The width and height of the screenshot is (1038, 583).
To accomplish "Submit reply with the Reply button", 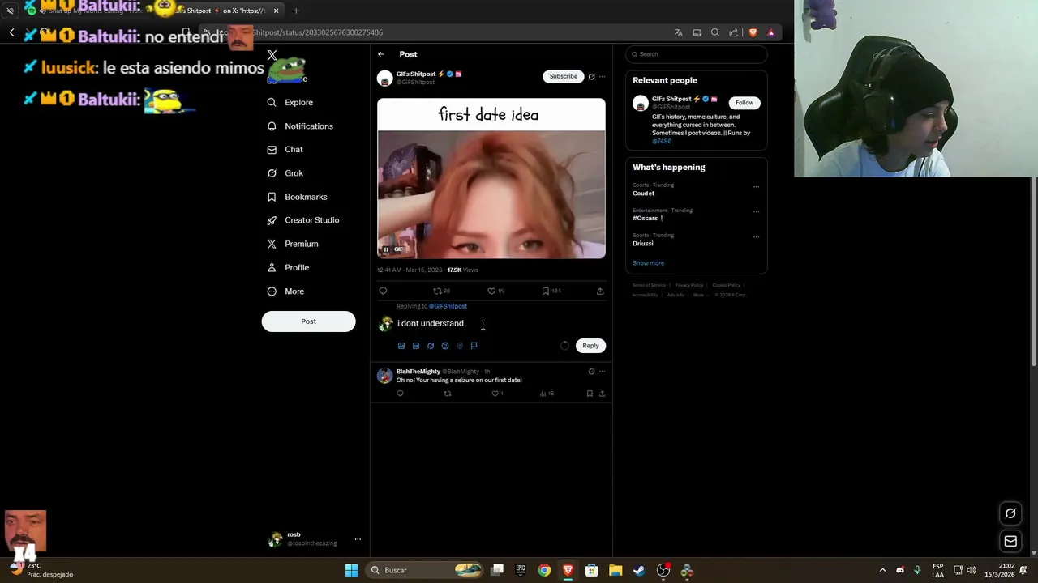I will (x=590, y=346).
